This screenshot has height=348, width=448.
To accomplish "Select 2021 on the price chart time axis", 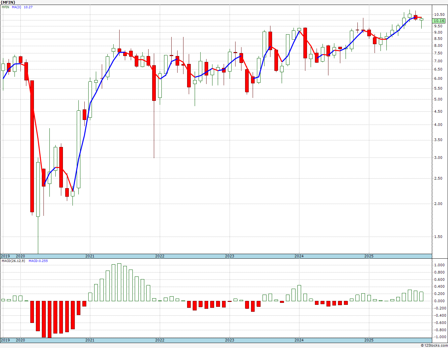I will coord(90,256).
